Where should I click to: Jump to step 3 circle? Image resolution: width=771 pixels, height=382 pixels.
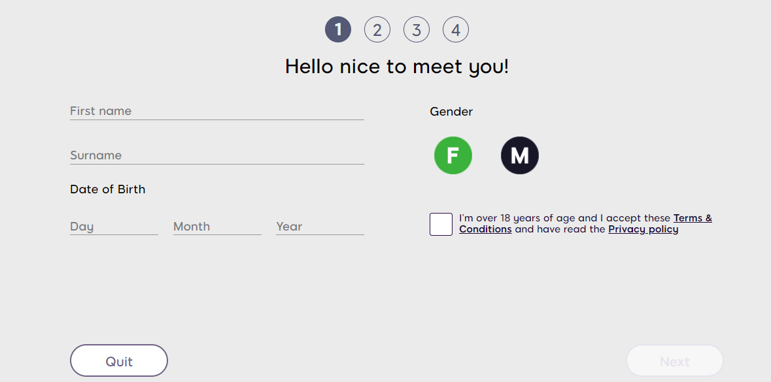tap(417, 30)
